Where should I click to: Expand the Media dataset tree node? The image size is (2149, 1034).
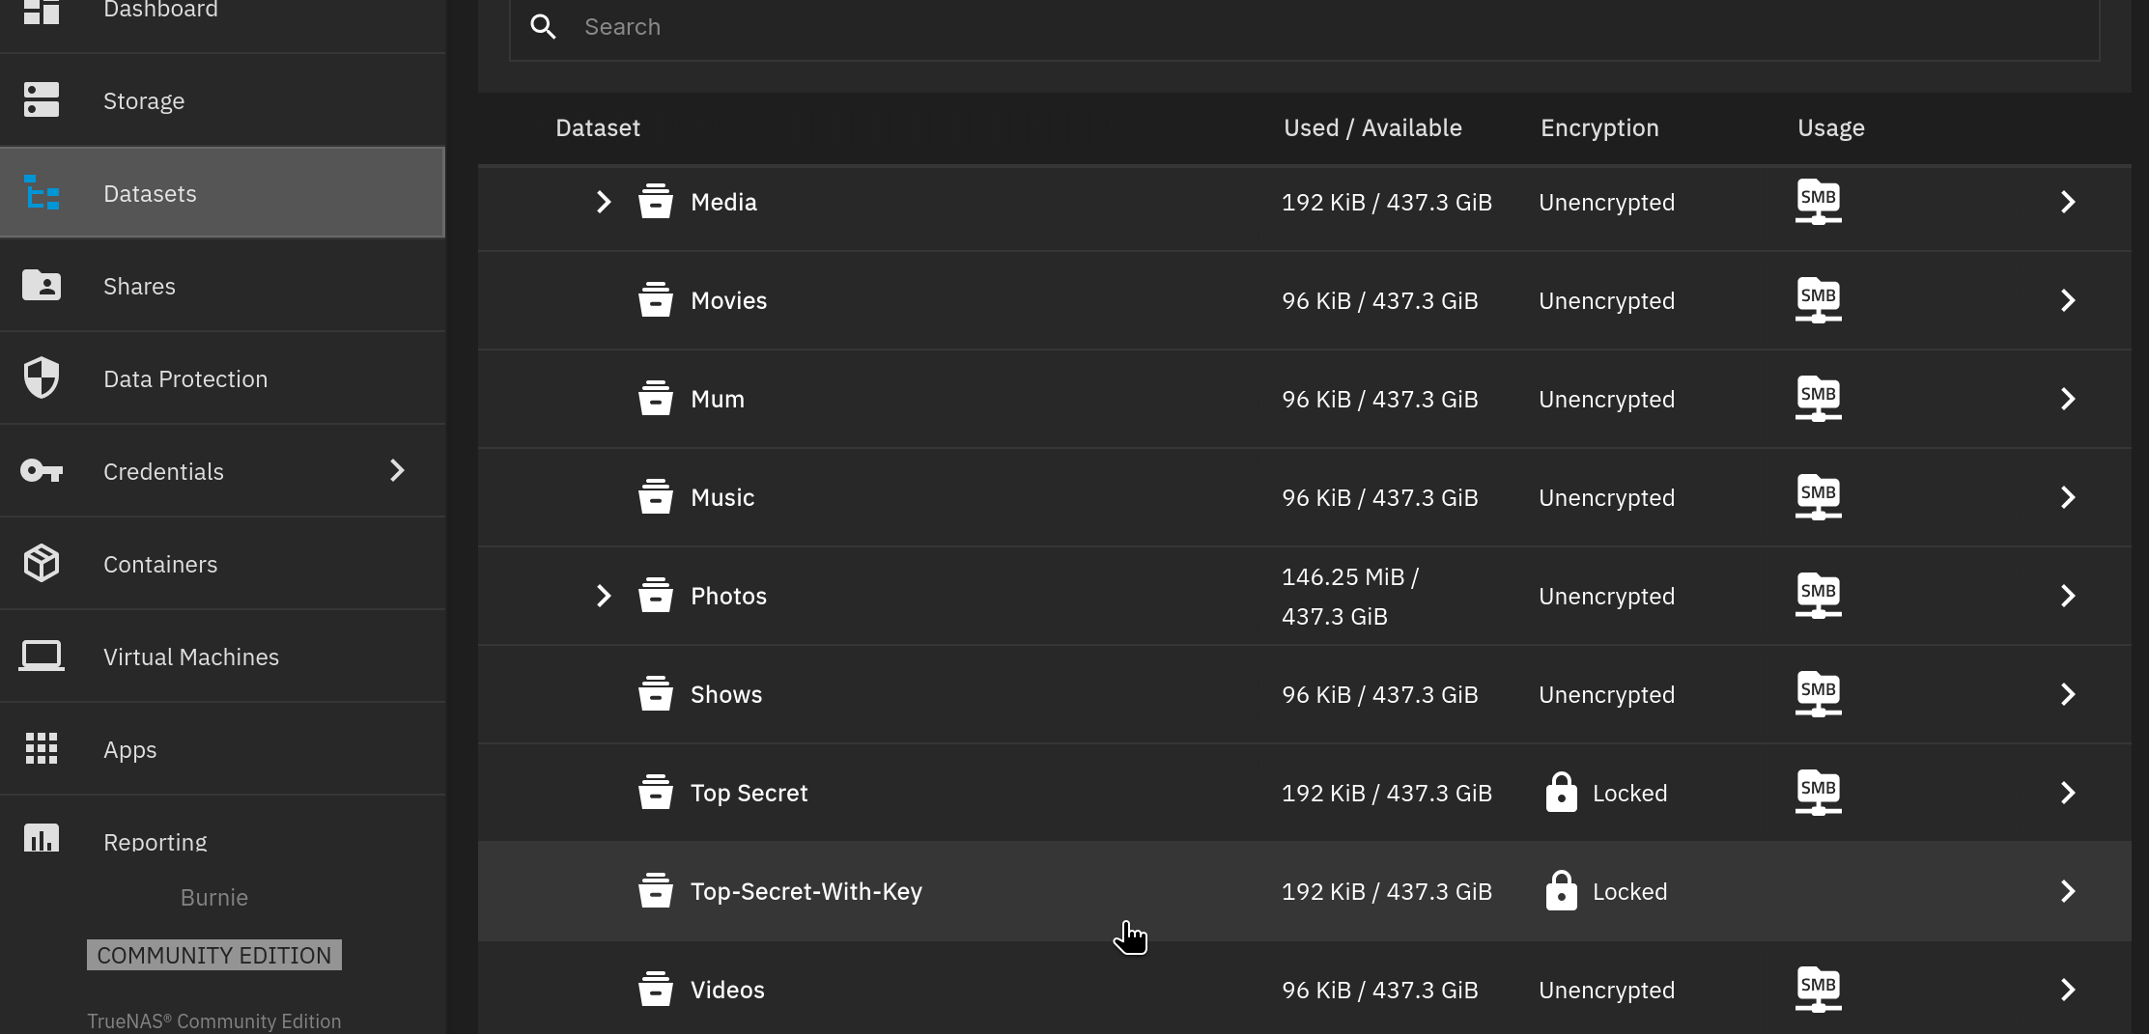[604, 202]
